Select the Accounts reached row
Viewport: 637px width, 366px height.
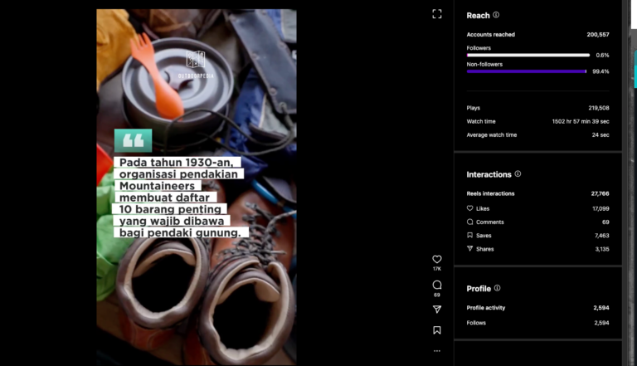[x=537, y=35]
